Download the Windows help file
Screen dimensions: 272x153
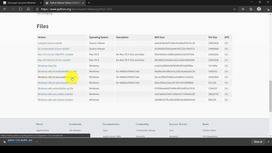point(47,66)
